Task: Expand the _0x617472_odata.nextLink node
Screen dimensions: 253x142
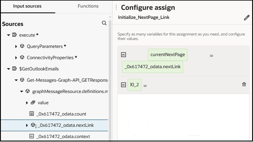Action: pos(27,125)
